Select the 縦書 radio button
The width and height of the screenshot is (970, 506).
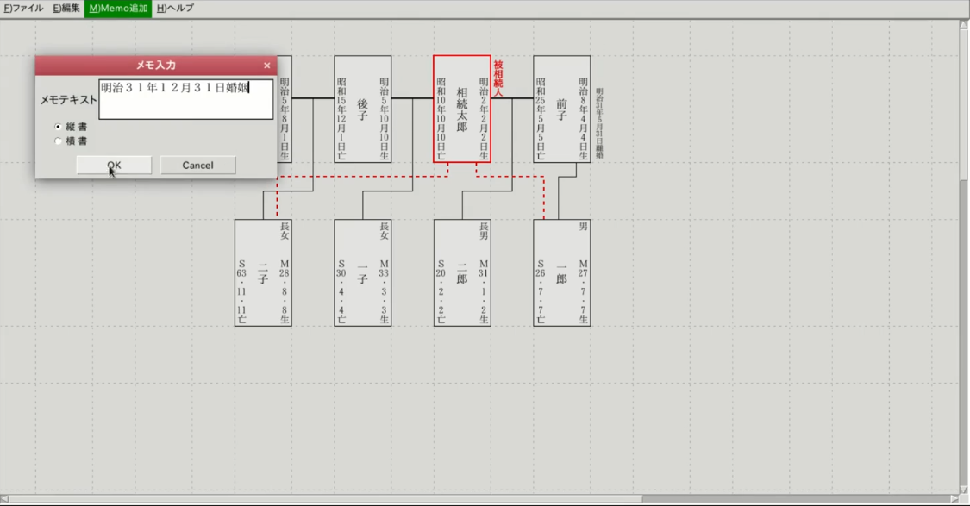click(59, 126)
